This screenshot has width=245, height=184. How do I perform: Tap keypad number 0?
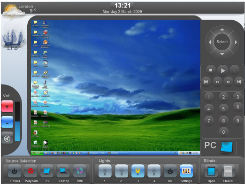coord(223,132)
